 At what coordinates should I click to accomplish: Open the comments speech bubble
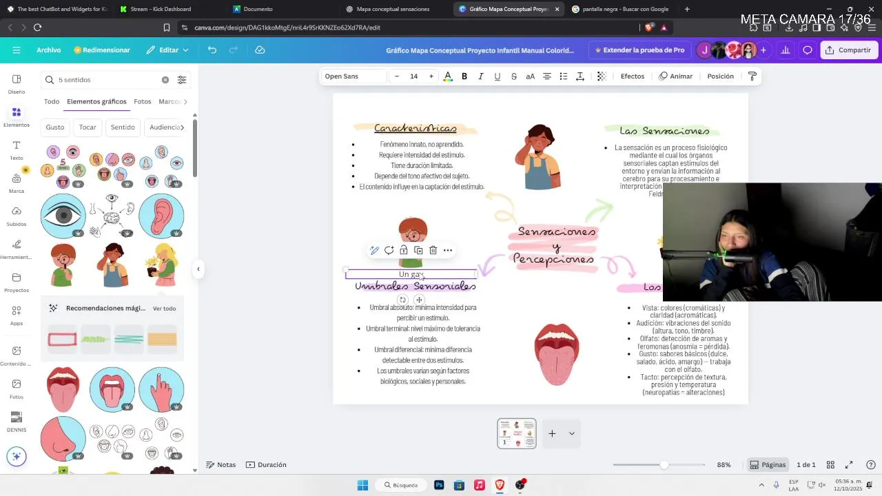click(808, 50)
